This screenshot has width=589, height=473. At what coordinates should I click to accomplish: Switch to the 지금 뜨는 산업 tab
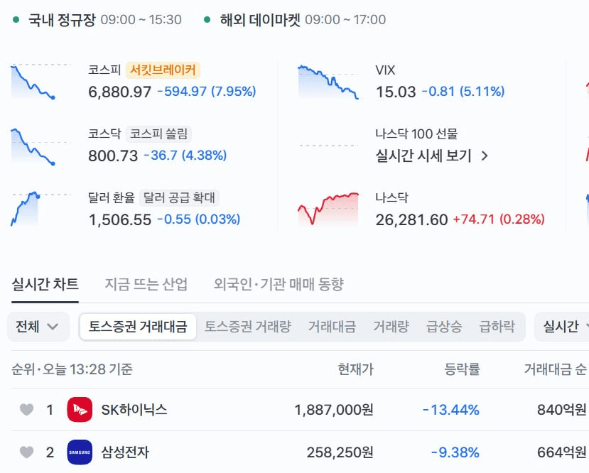[146, 284]
